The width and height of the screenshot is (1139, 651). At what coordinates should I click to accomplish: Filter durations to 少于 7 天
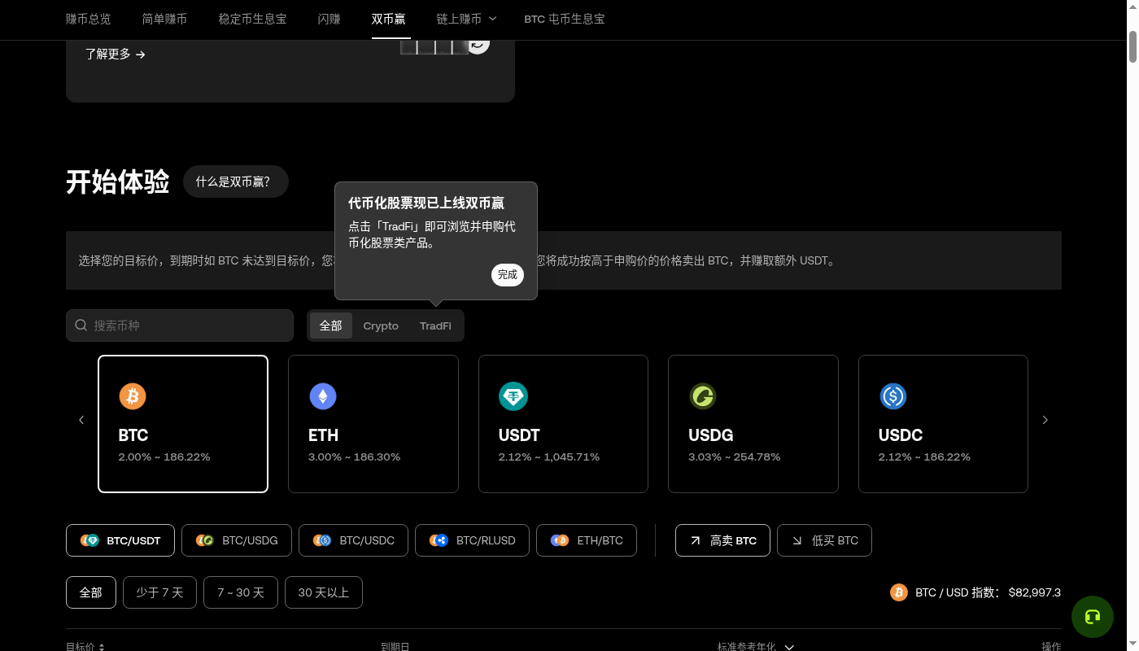159,592
